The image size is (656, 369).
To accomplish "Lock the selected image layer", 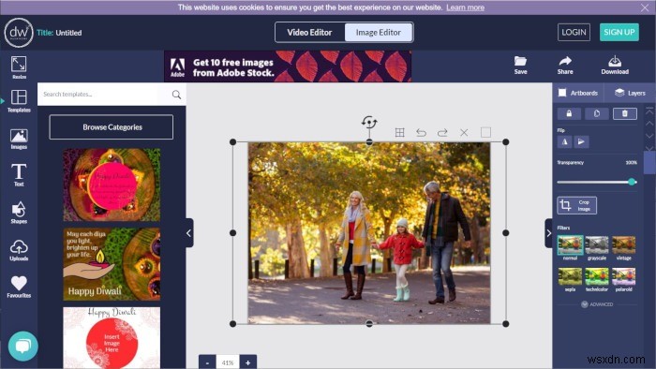I will [569, 113].
